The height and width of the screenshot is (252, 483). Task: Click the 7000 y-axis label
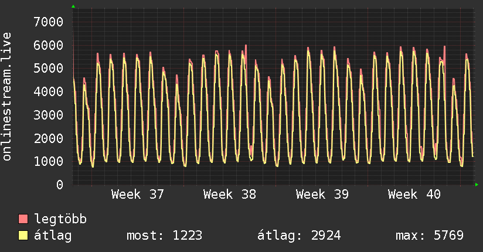coord(49,22)
